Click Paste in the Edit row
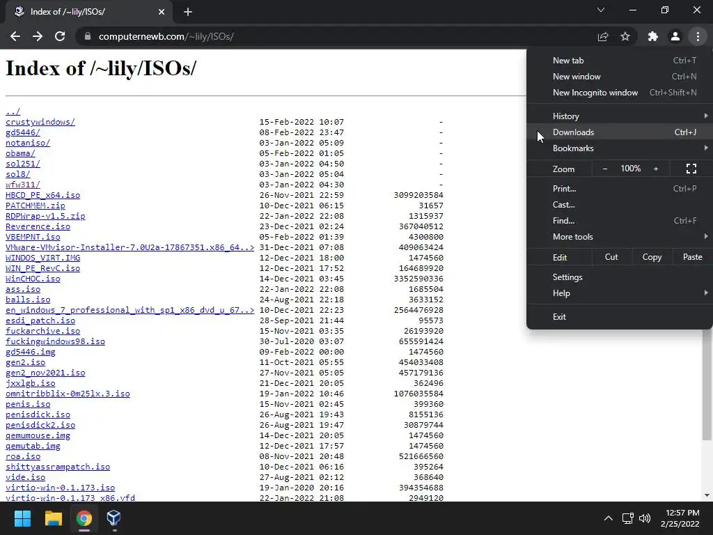Viewport: 713px width, 535px height. pyautogui.click(x=692, y=257)
